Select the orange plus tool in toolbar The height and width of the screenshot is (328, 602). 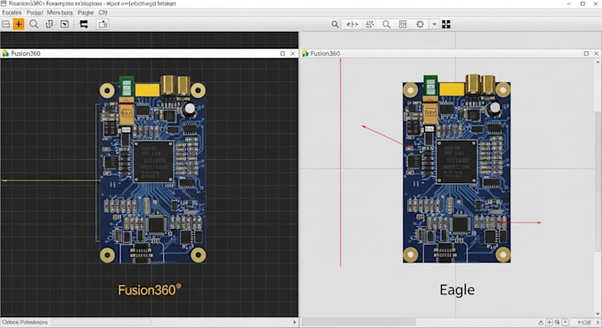click(x=19, y=24)
